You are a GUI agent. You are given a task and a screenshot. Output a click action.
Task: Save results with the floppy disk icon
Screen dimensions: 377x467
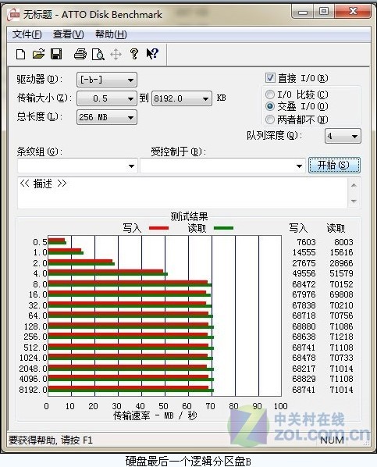point(56,54)
